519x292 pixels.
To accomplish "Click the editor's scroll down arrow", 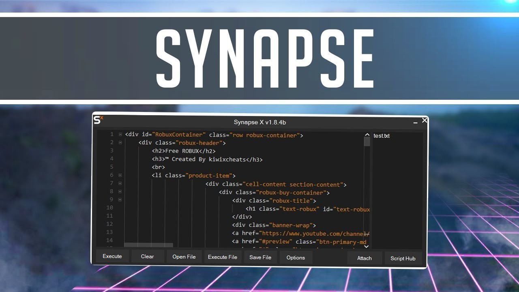I will (367, 246).
